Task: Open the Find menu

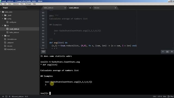Action: [x=22, y=4]
